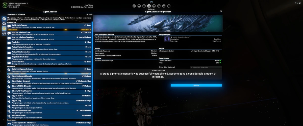
Task: Select Steal Module Blueprint action
Action: click(x=49, y=82)
